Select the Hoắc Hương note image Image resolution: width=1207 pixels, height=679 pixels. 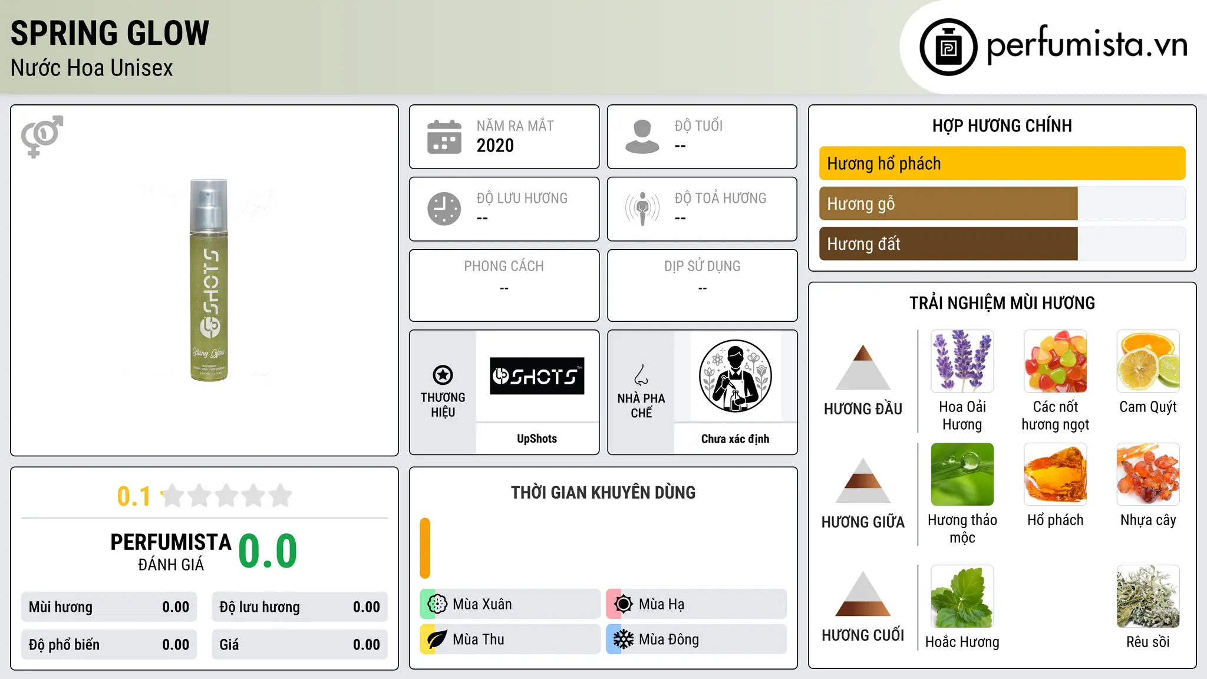[962, 596]
